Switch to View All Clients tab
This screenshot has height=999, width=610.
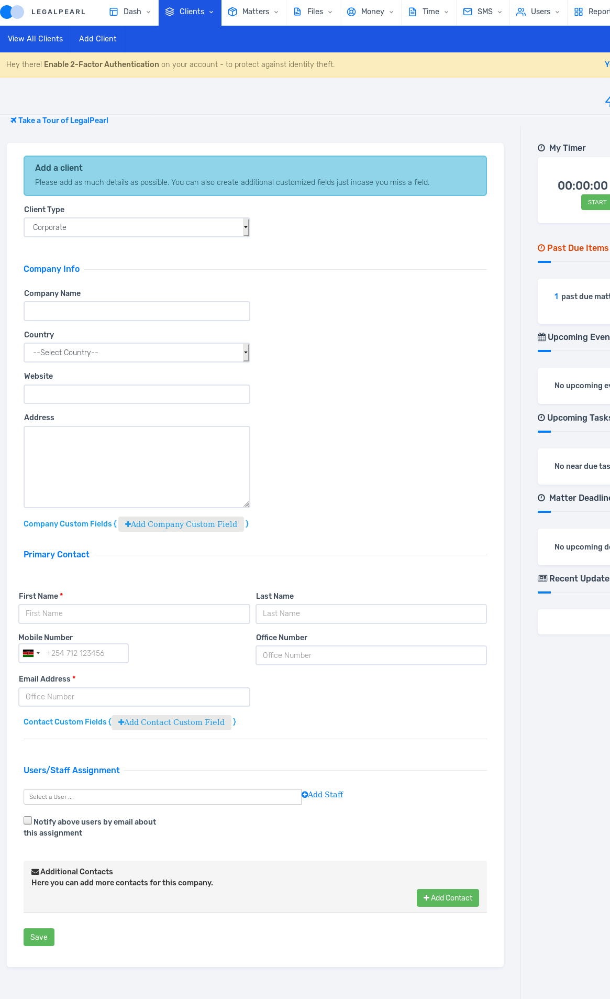pos(36,39)
